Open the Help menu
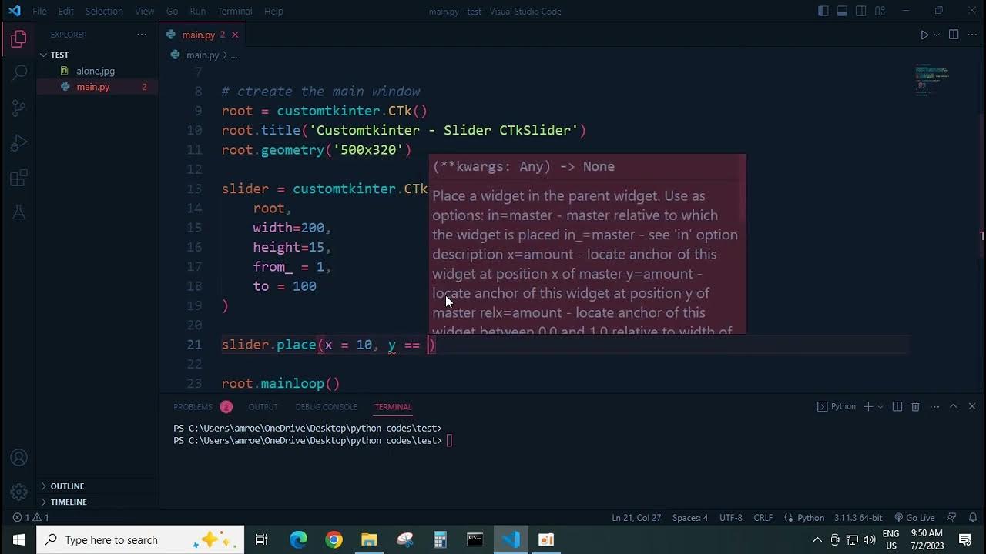Image resolution: width=986 pixels, height=554 pixels. pos(273,11)
